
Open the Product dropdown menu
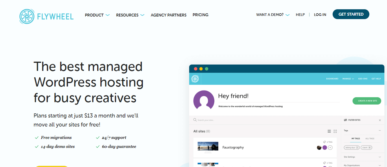[x=97, y=15]
